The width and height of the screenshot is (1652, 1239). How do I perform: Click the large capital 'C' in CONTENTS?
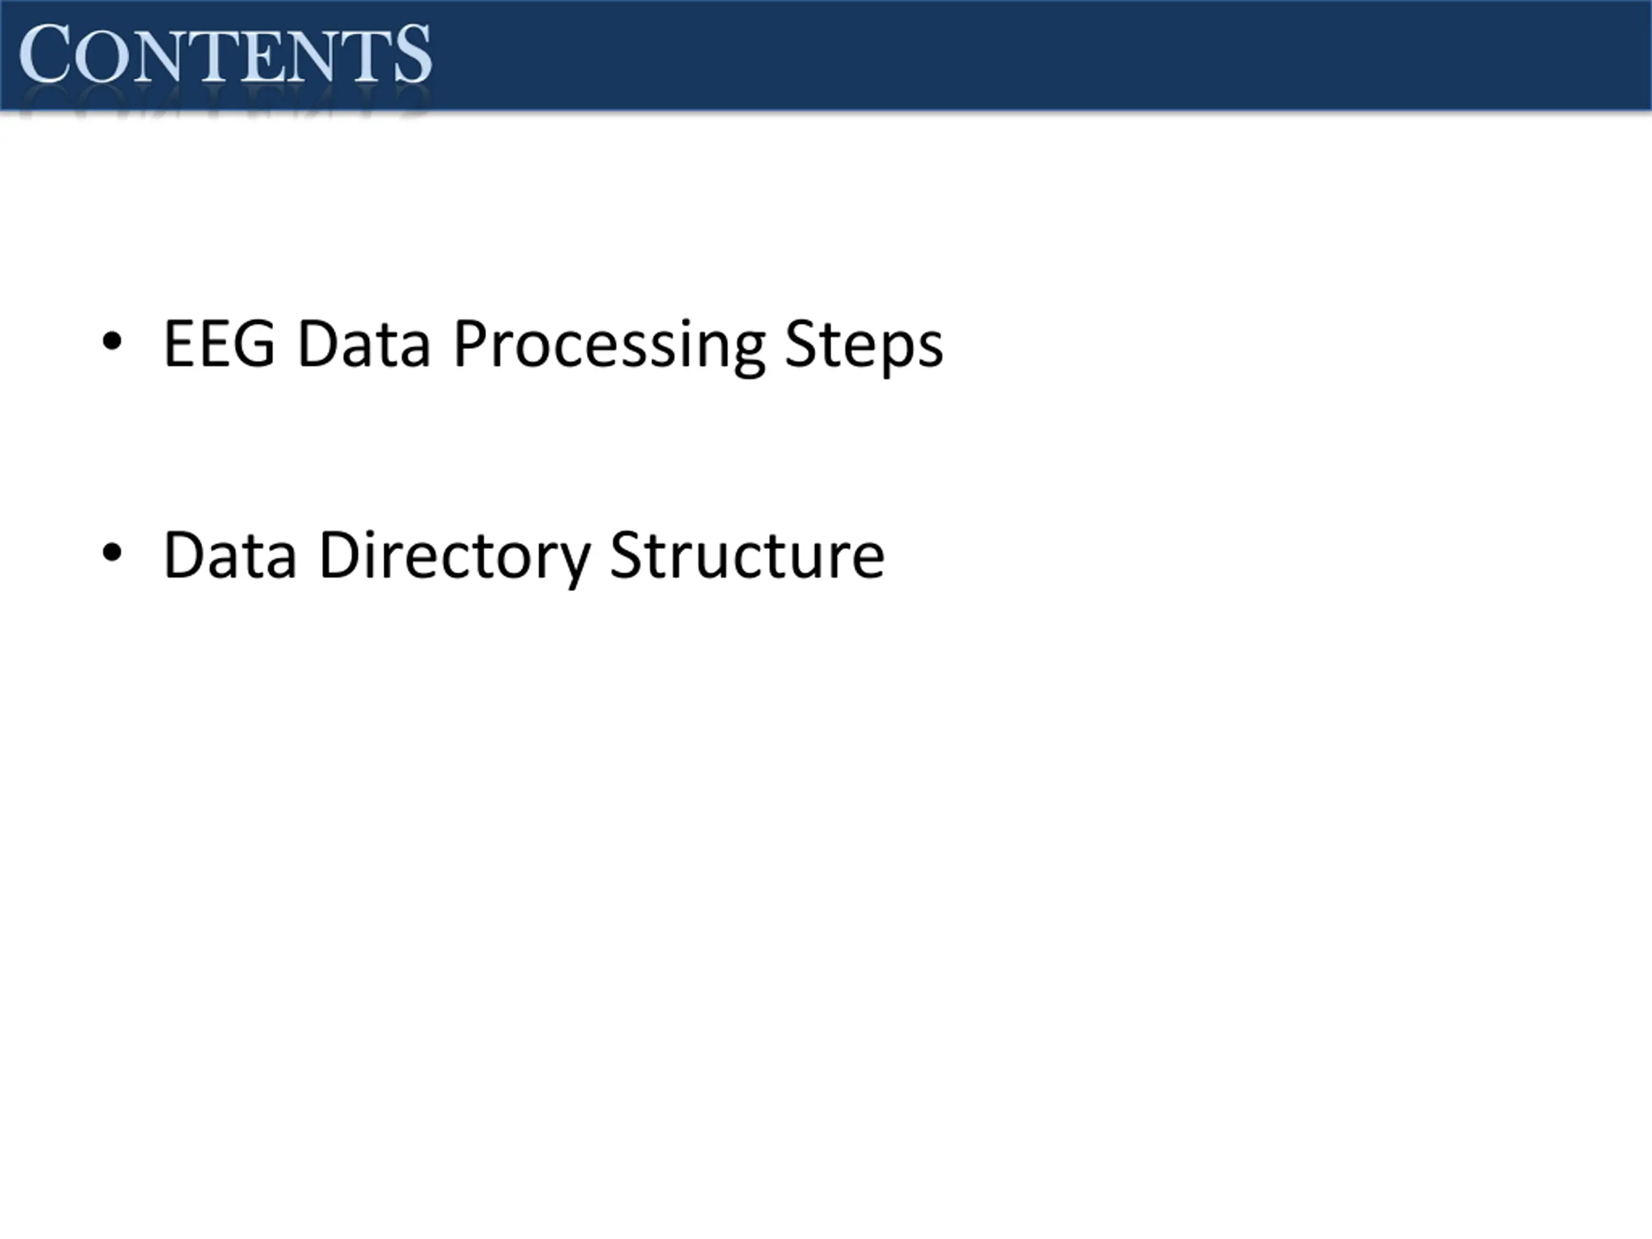click(45, 54)
